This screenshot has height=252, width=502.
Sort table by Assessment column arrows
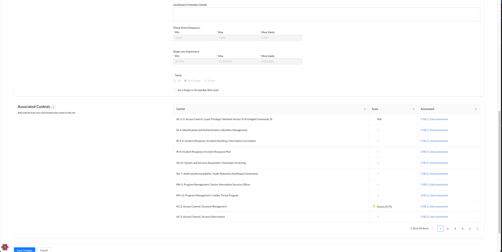coord(476,109)
